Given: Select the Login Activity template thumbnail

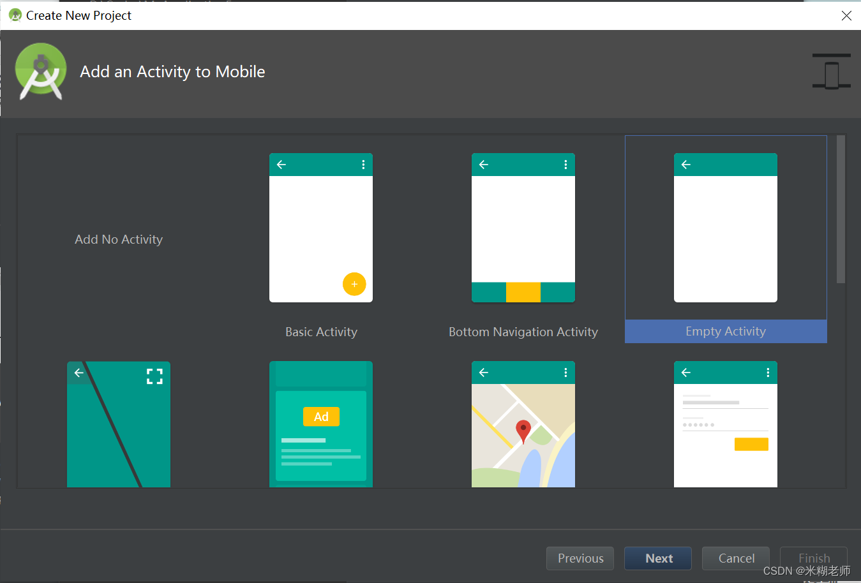Looking at the screenshot, I should [726, 424].
